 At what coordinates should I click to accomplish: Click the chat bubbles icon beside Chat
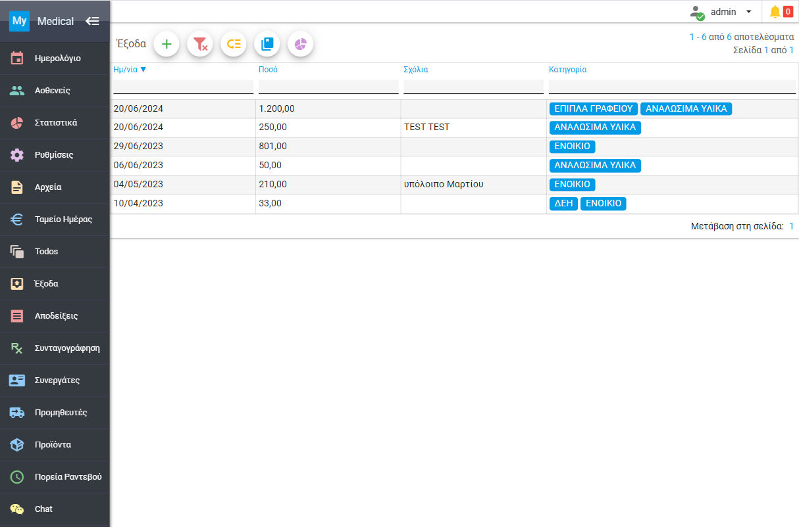[17, 509]
